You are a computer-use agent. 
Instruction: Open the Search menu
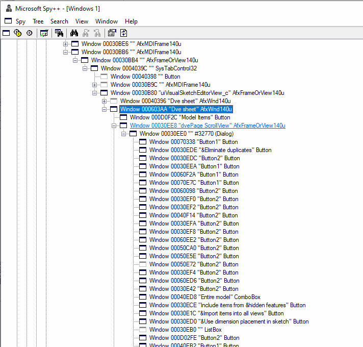pyautogui.click(x=59, y=21)
